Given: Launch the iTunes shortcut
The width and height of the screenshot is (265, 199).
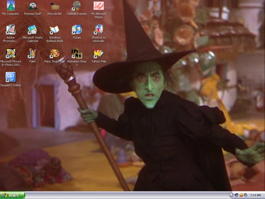Looking at the screenshot, I should pos(77,32).
